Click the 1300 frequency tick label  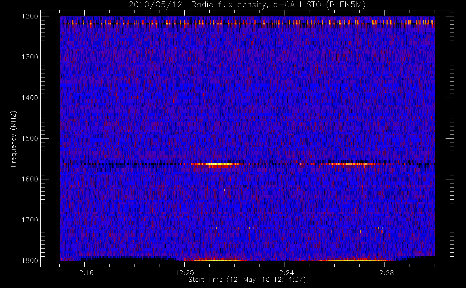click(30, 57)
